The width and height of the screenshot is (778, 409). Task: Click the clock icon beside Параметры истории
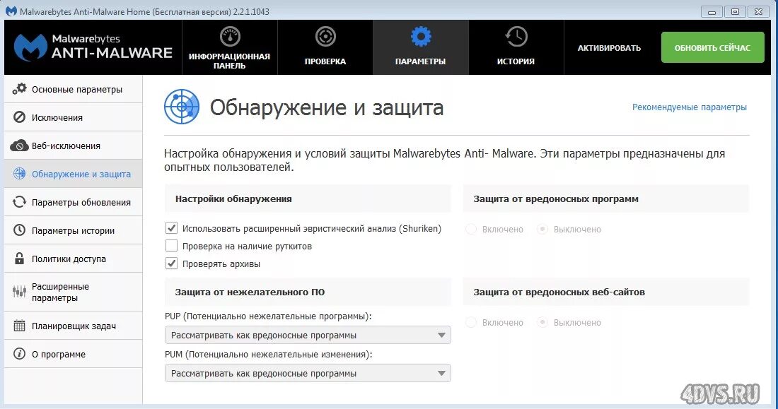[19, 230]
